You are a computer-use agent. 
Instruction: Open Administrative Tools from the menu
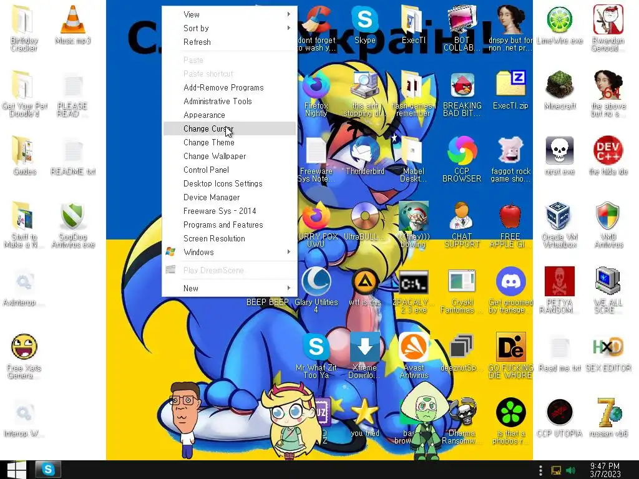point(230,101)
